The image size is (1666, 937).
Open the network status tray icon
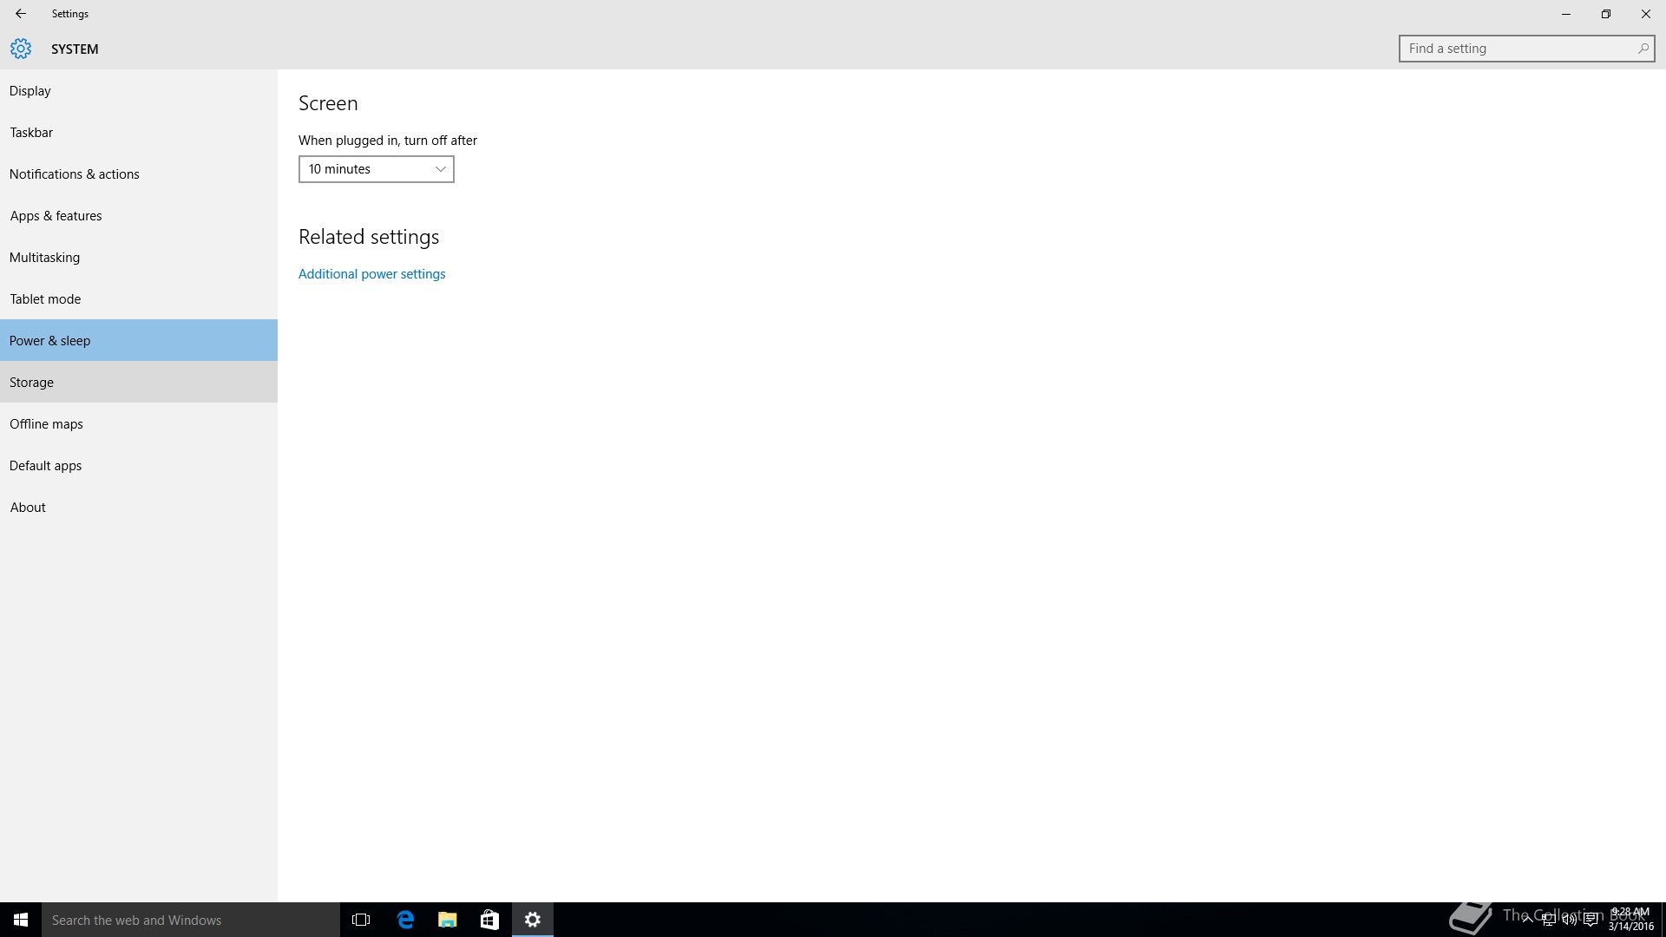tap(1548, 920)
